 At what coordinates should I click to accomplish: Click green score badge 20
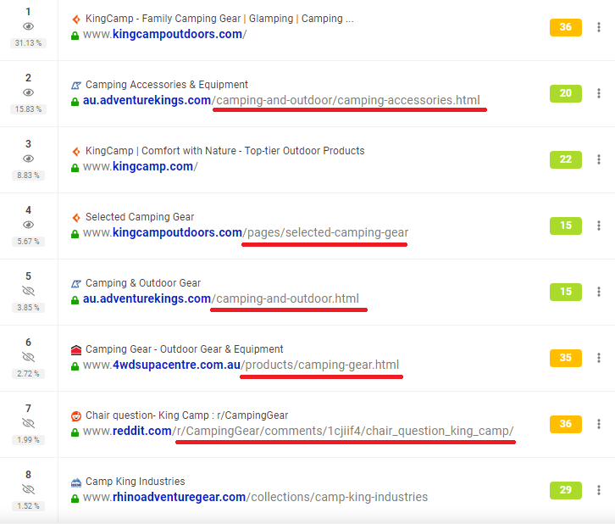566,93
